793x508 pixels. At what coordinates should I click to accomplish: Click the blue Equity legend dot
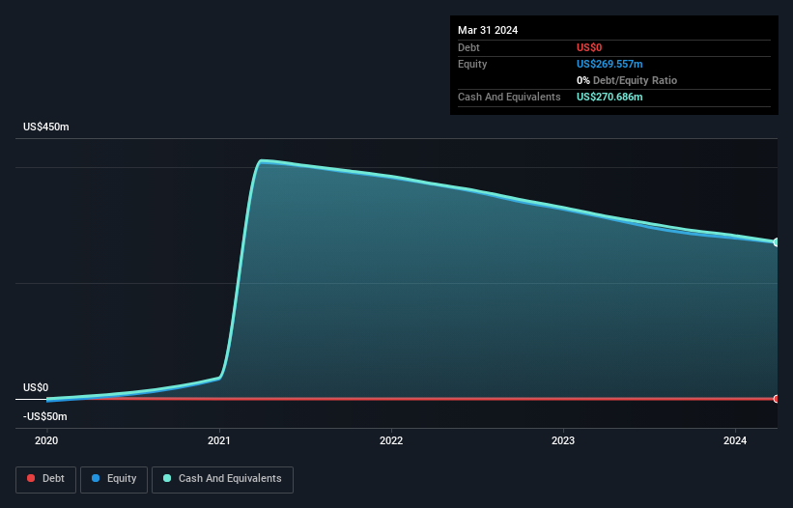[x=96, y=478]
